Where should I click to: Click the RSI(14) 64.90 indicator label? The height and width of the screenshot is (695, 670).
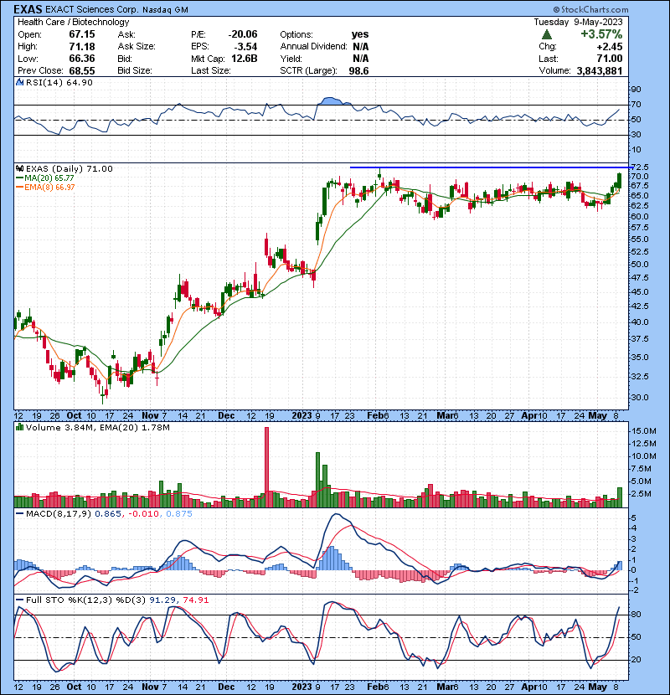[59, 82]
